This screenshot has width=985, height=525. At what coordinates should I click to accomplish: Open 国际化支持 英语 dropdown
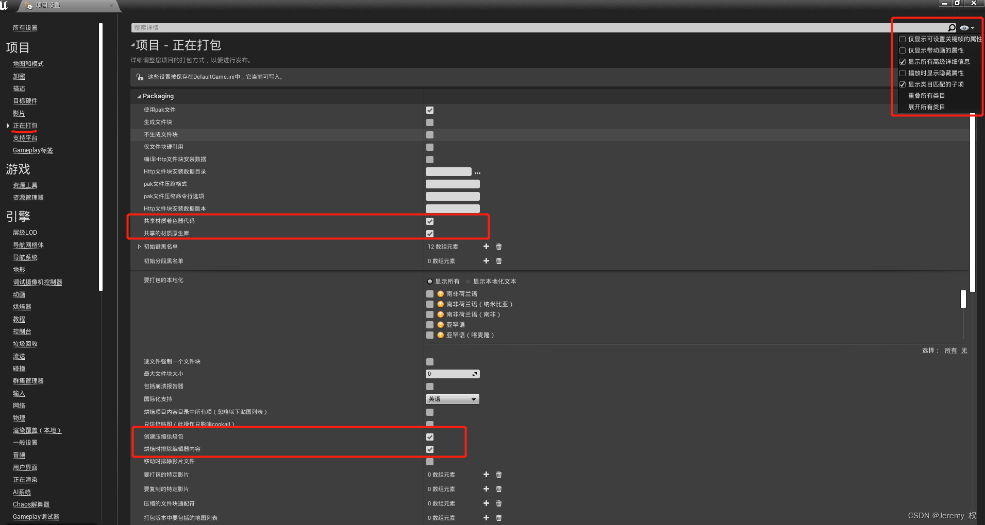point(453,399)
